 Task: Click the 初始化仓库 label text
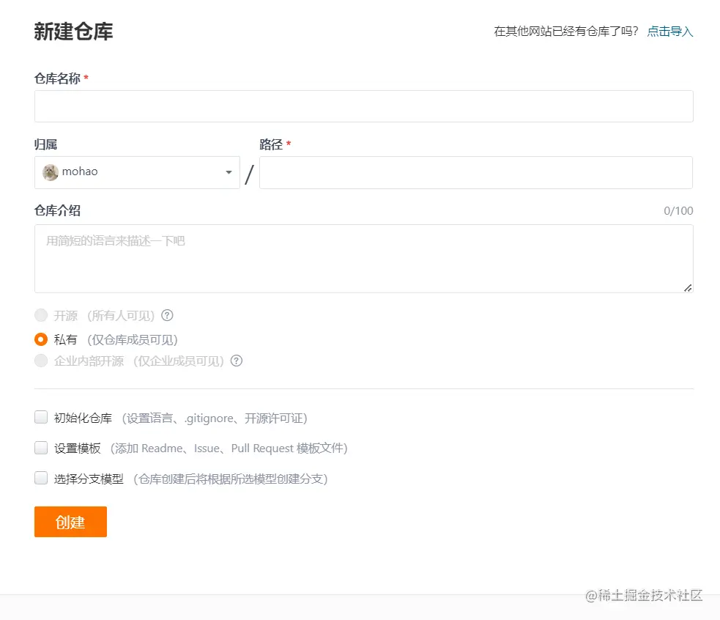pyautogui.click(x=83, y=418)
